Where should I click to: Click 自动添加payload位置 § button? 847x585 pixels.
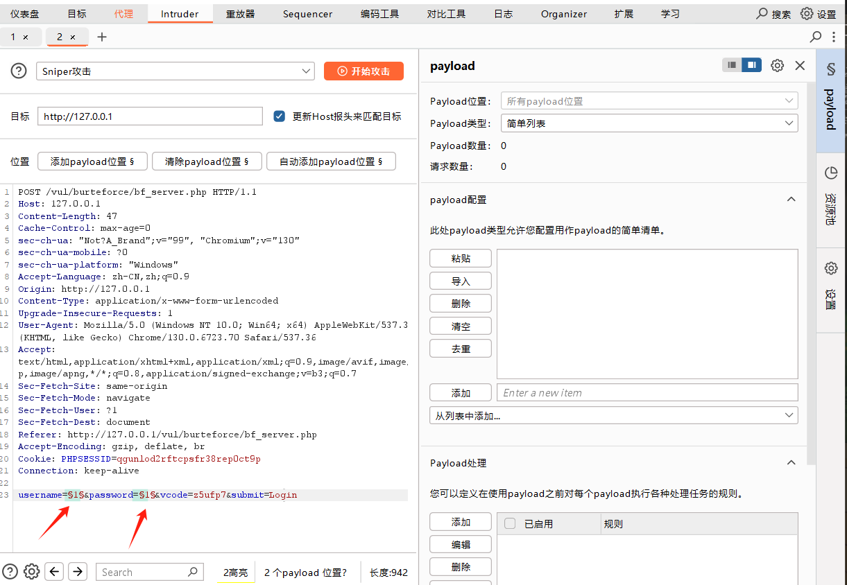coord(331,161)
